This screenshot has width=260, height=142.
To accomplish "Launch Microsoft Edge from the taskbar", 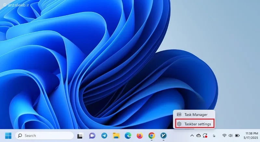I will (128, 136).
